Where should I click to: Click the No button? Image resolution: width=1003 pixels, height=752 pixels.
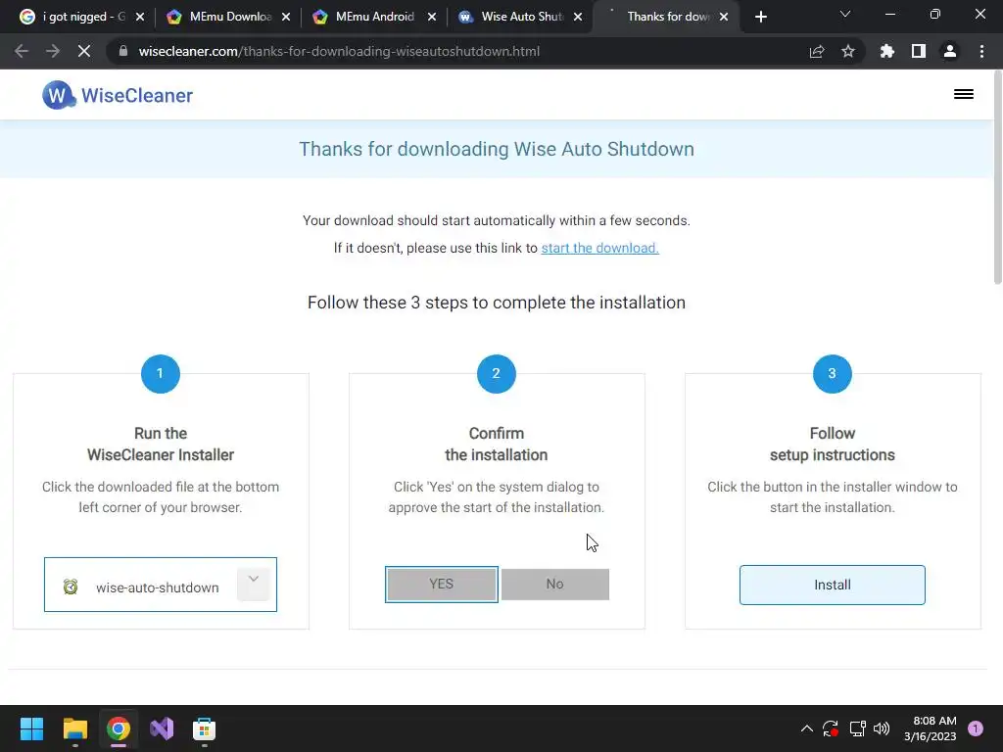[x=555, y=585]
